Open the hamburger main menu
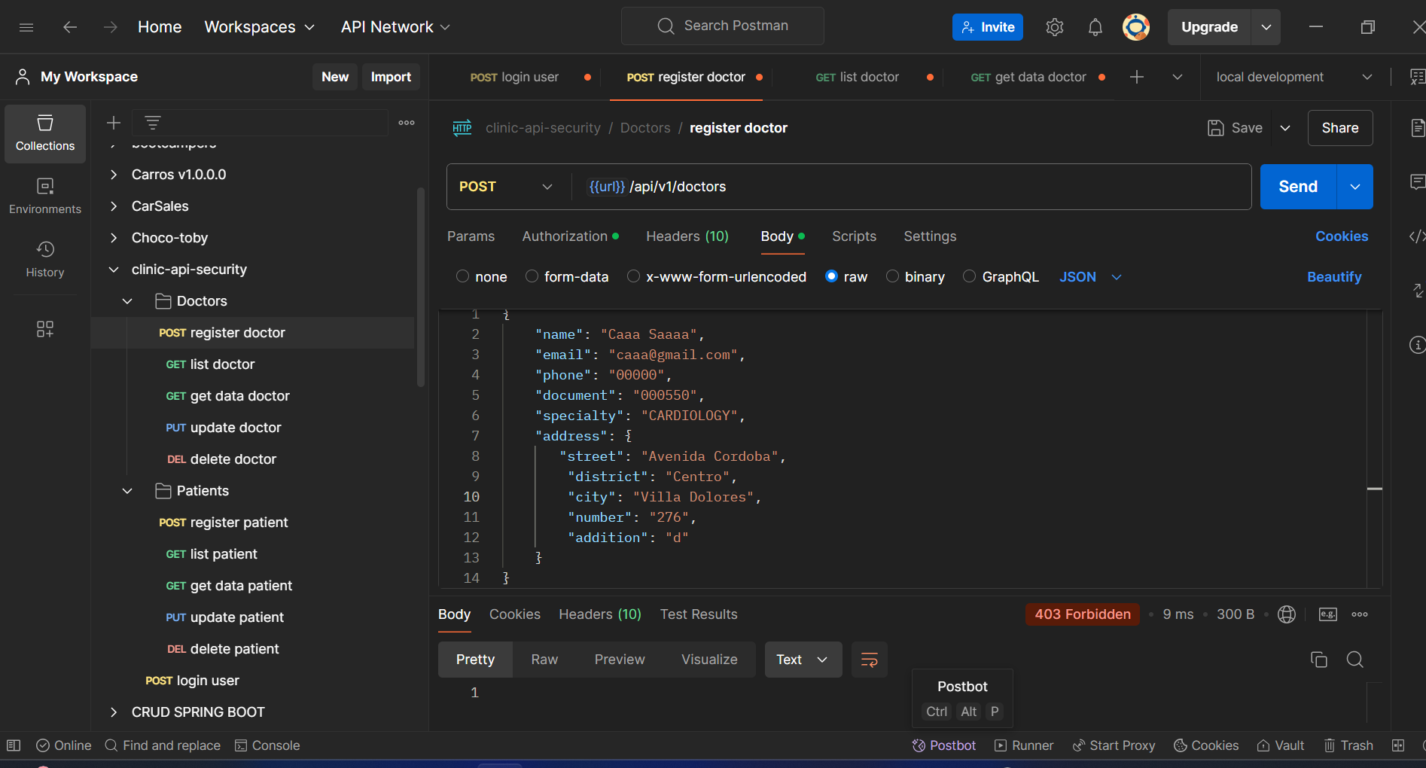This screenshot has width=1426, height=768. pos(26,27)
